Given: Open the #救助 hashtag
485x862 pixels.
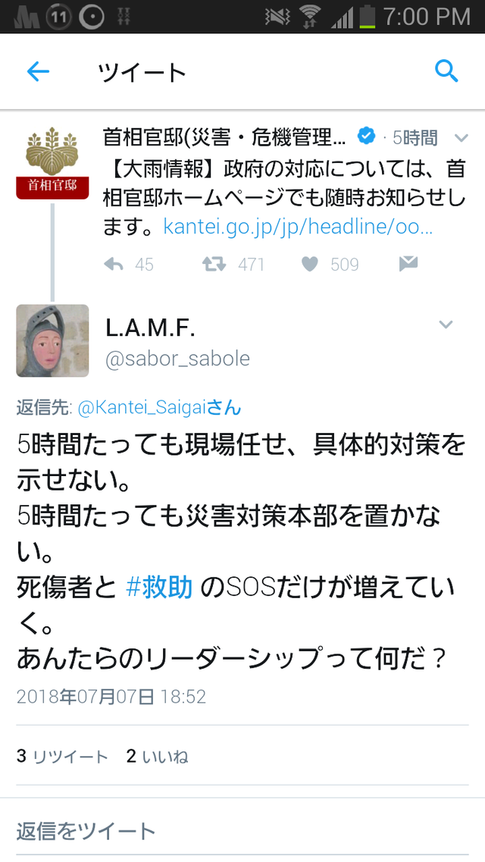Looking at the screenshot, I should 159,587.
